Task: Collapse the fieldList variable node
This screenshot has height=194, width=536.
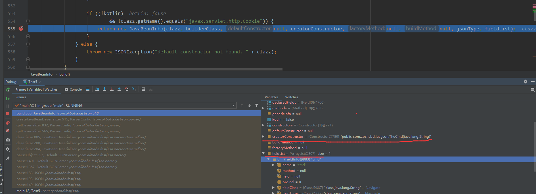Action: point(263,154)
